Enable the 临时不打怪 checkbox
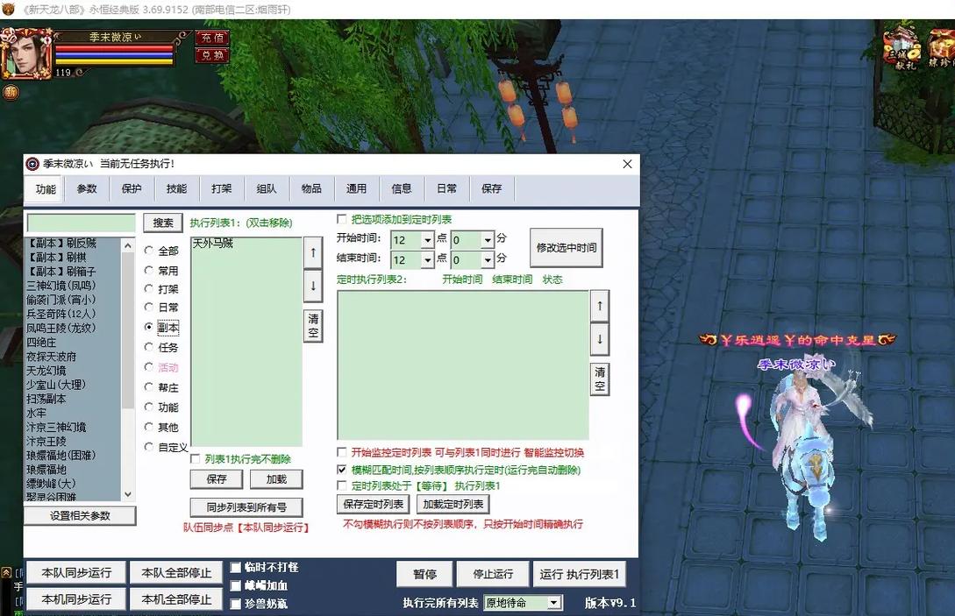Image resolution: width=955 pixels, height=616 pixels. click(x=234, y=567)
